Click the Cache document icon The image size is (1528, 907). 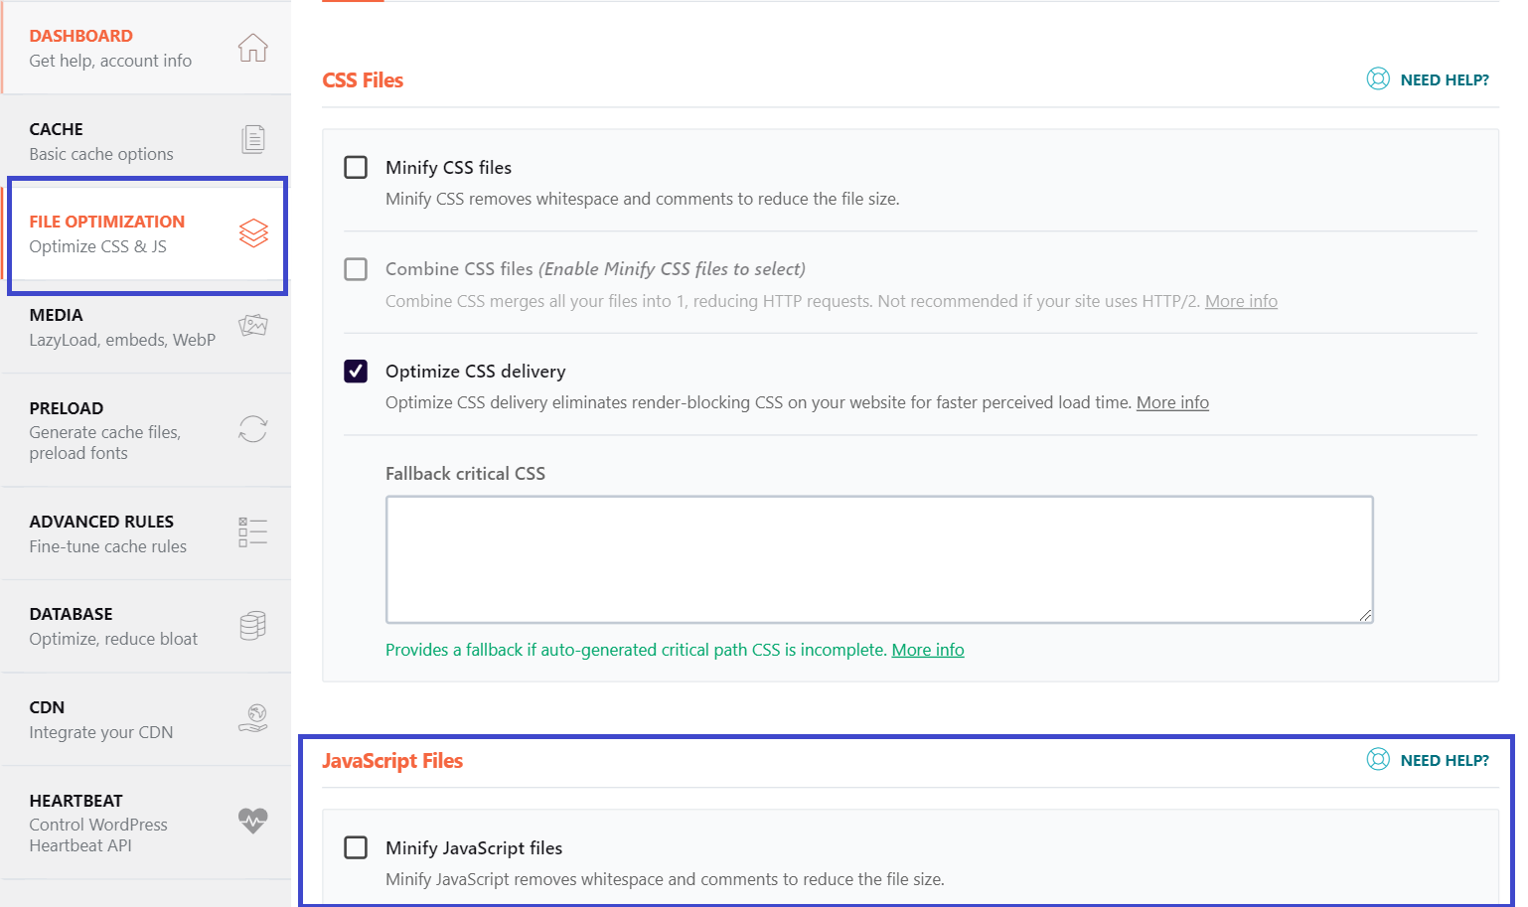pyautogui.click(x=253, y=140)
